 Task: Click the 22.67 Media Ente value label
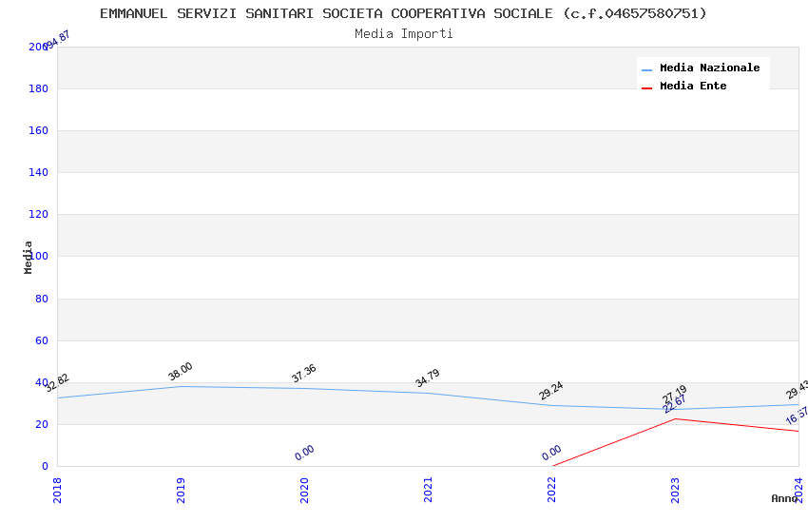(675, 404)
